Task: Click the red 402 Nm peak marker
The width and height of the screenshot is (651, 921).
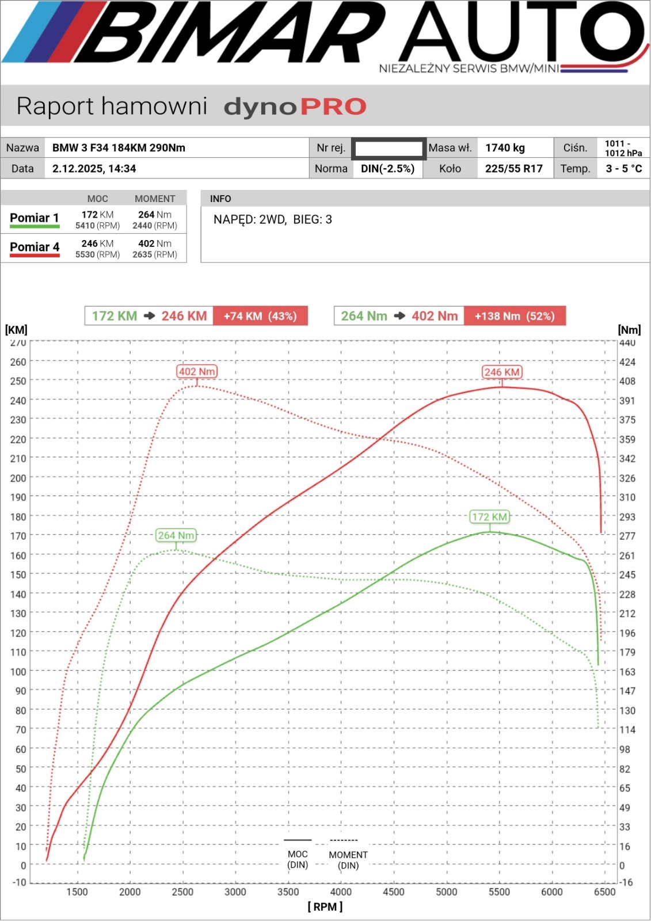Action: [x=197, y=372]
